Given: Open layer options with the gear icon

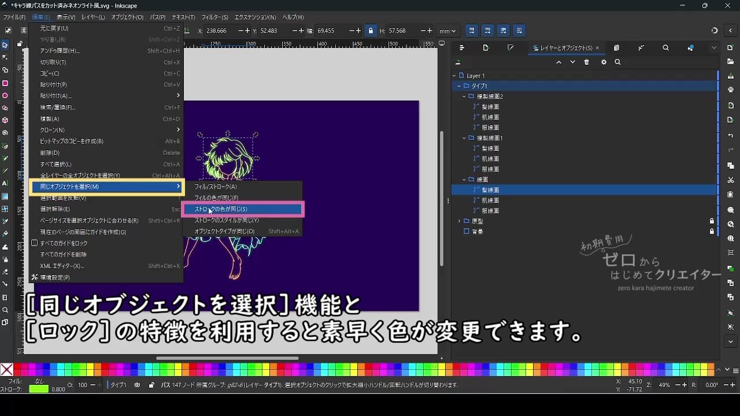Looking at the screenshot, I should [x=604, y=62].
